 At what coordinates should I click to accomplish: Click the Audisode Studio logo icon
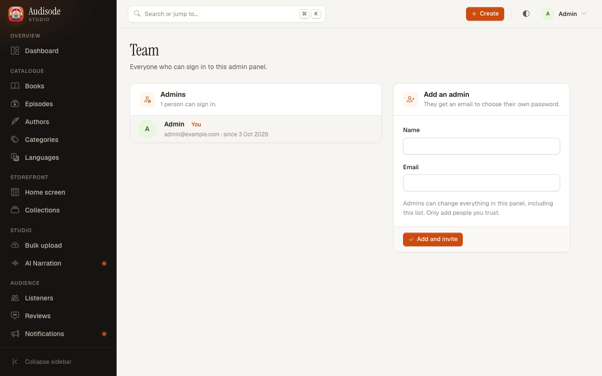pyautogui.click(x=16, y=14)
